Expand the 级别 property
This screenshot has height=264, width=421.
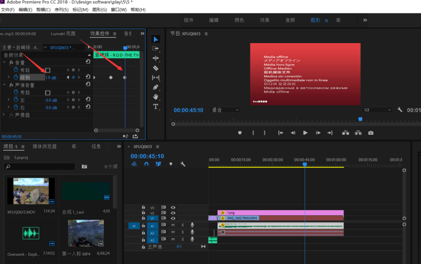pyautogui.click(x=9, y=78)
